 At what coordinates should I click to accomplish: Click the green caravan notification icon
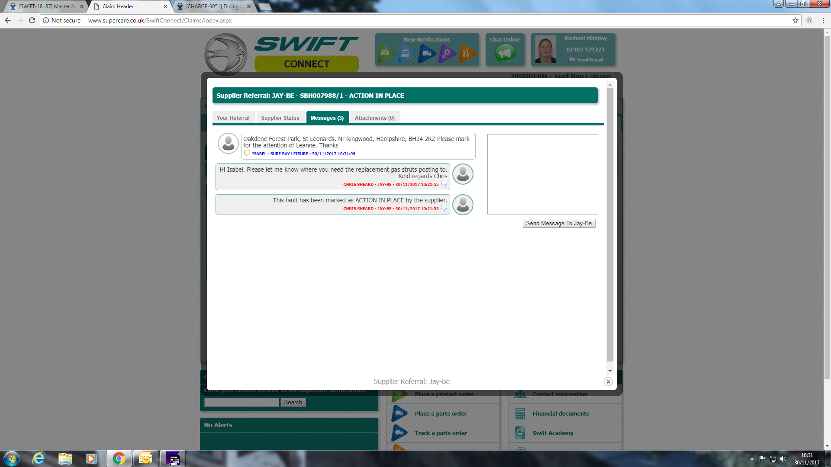pos(385,54)
